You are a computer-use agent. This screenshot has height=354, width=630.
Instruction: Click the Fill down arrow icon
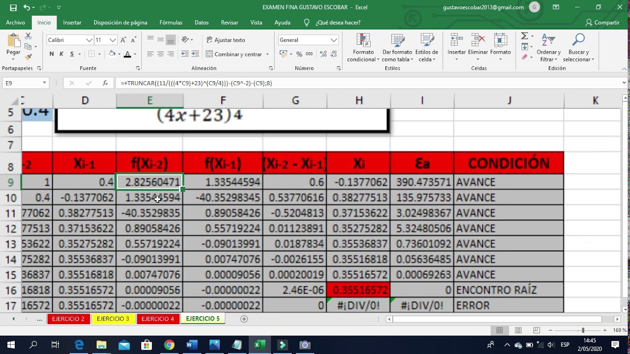coord(524,47)
